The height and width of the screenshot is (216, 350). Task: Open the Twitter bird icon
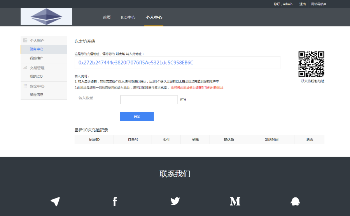pyautogui.click(x=175, y=201)
